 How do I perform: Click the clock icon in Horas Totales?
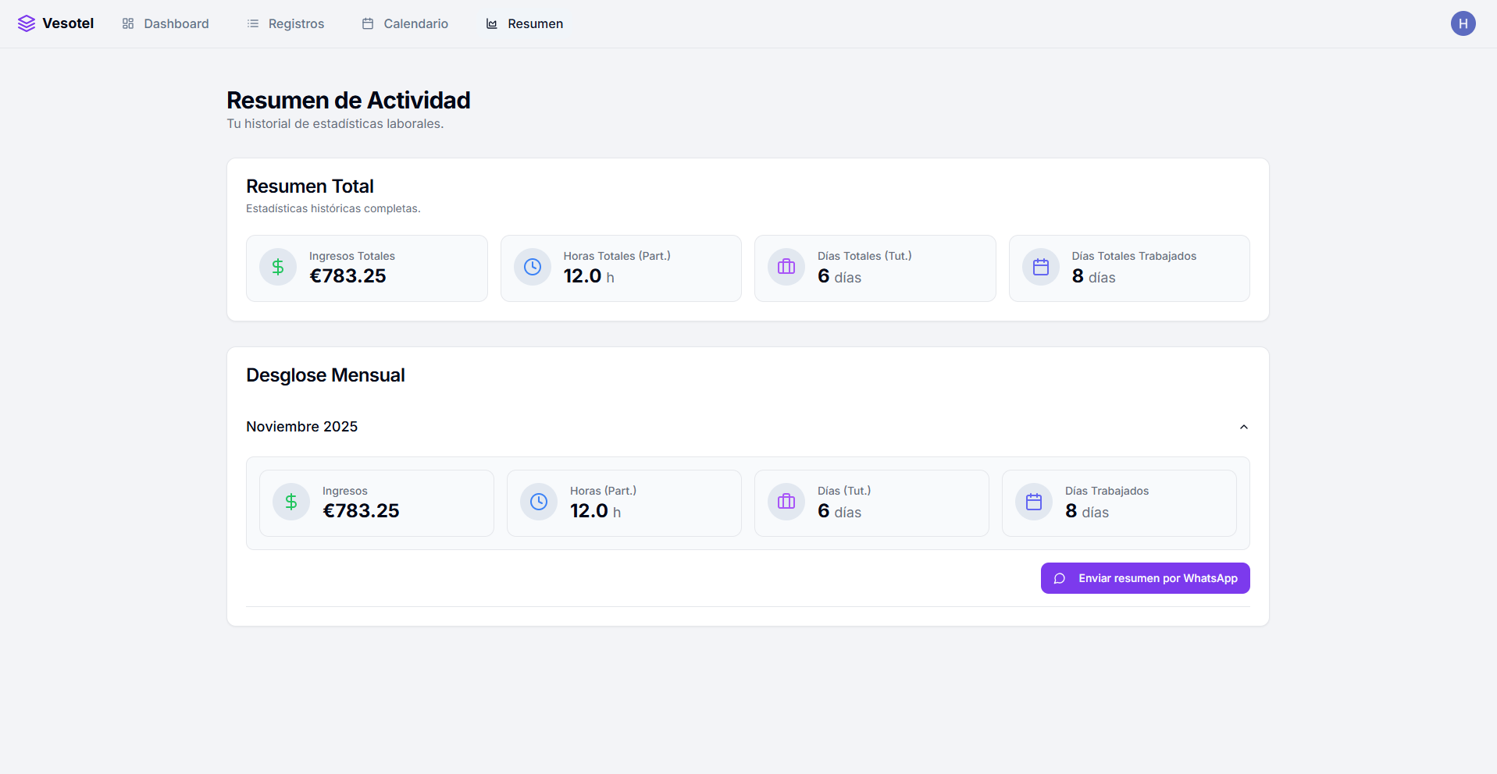point(533,267)
